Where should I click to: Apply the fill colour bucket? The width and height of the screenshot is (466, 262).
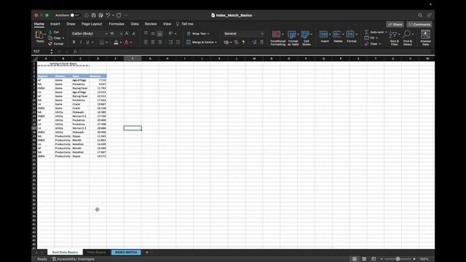tap(116, 42)
